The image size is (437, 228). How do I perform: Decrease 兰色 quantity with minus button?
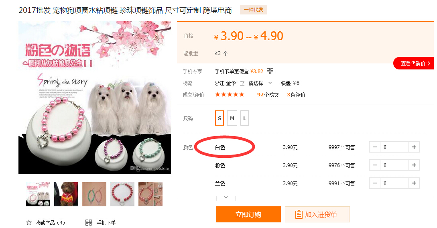(374, 183)
